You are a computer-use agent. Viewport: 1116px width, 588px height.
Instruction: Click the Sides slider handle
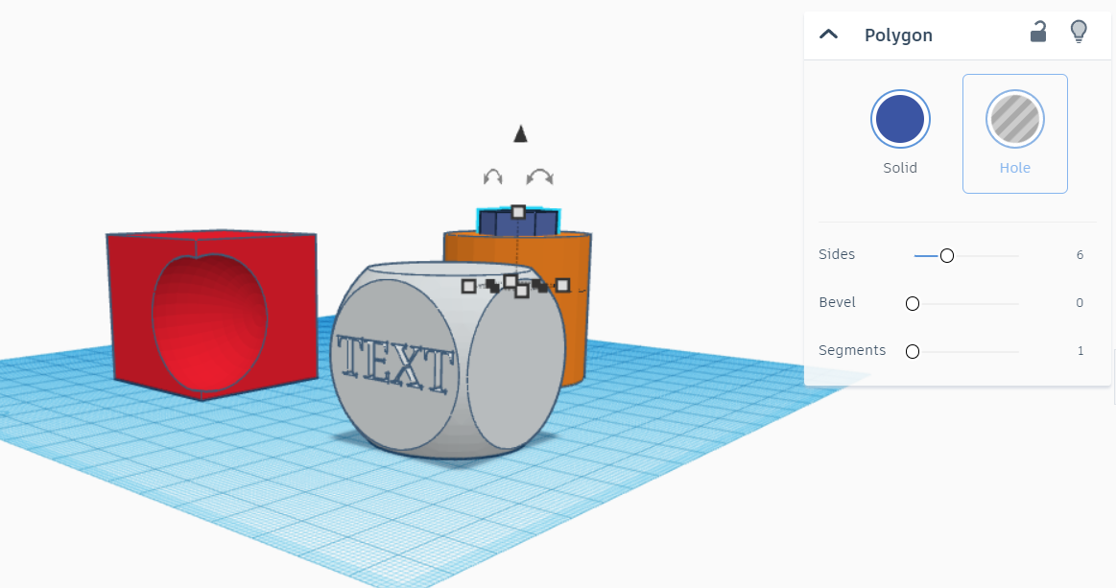(946, 255)
